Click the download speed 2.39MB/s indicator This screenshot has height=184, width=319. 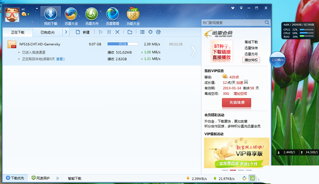pyautogui.click(x=197, y=178)
